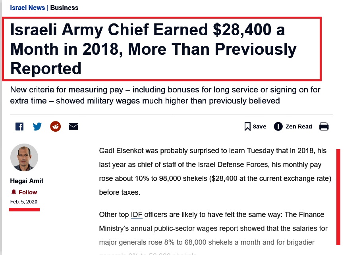Image resolution: width=361 pixels, height=255 pixels.
Task: Click the Follow author link
Action: pyautogui.click(x=28, y=192)
